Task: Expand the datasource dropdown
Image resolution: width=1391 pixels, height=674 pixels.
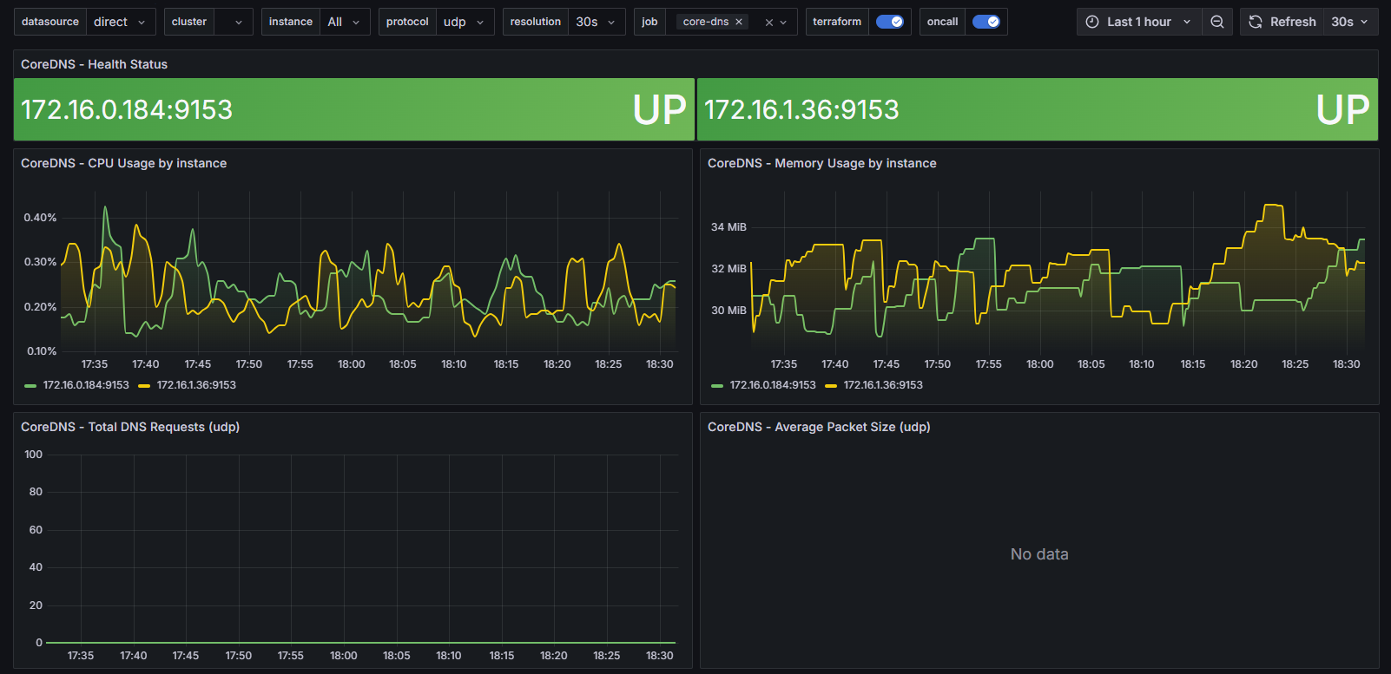Action: (121, 22)
